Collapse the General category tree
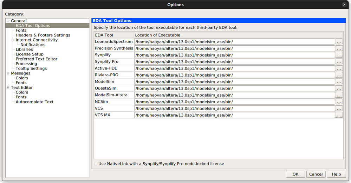The width and height of the screenshot is (351, 183). (x=8, y=21)
